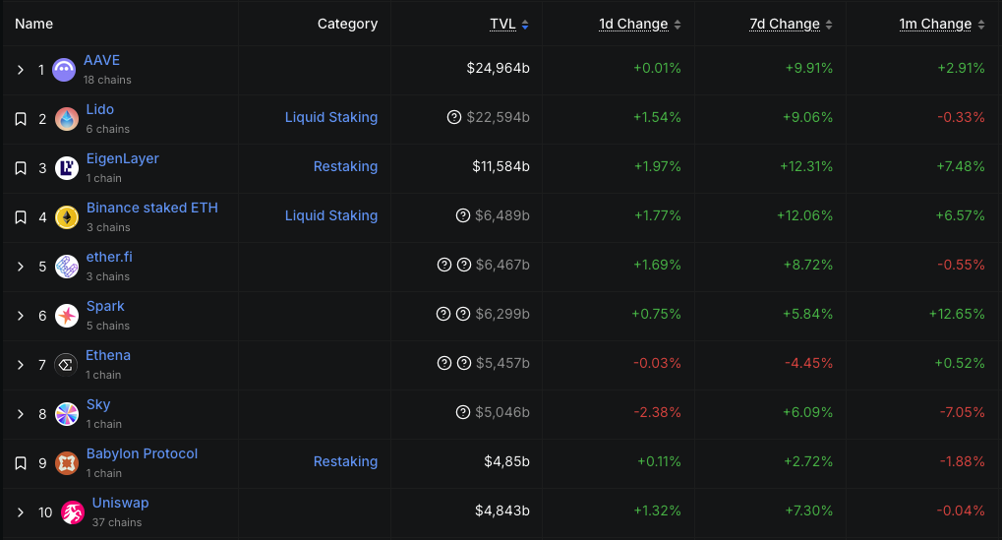This screenshot has height=540, width=1002.
Task: Open the ether.fi protocol link
Action: tap(109, 257)
